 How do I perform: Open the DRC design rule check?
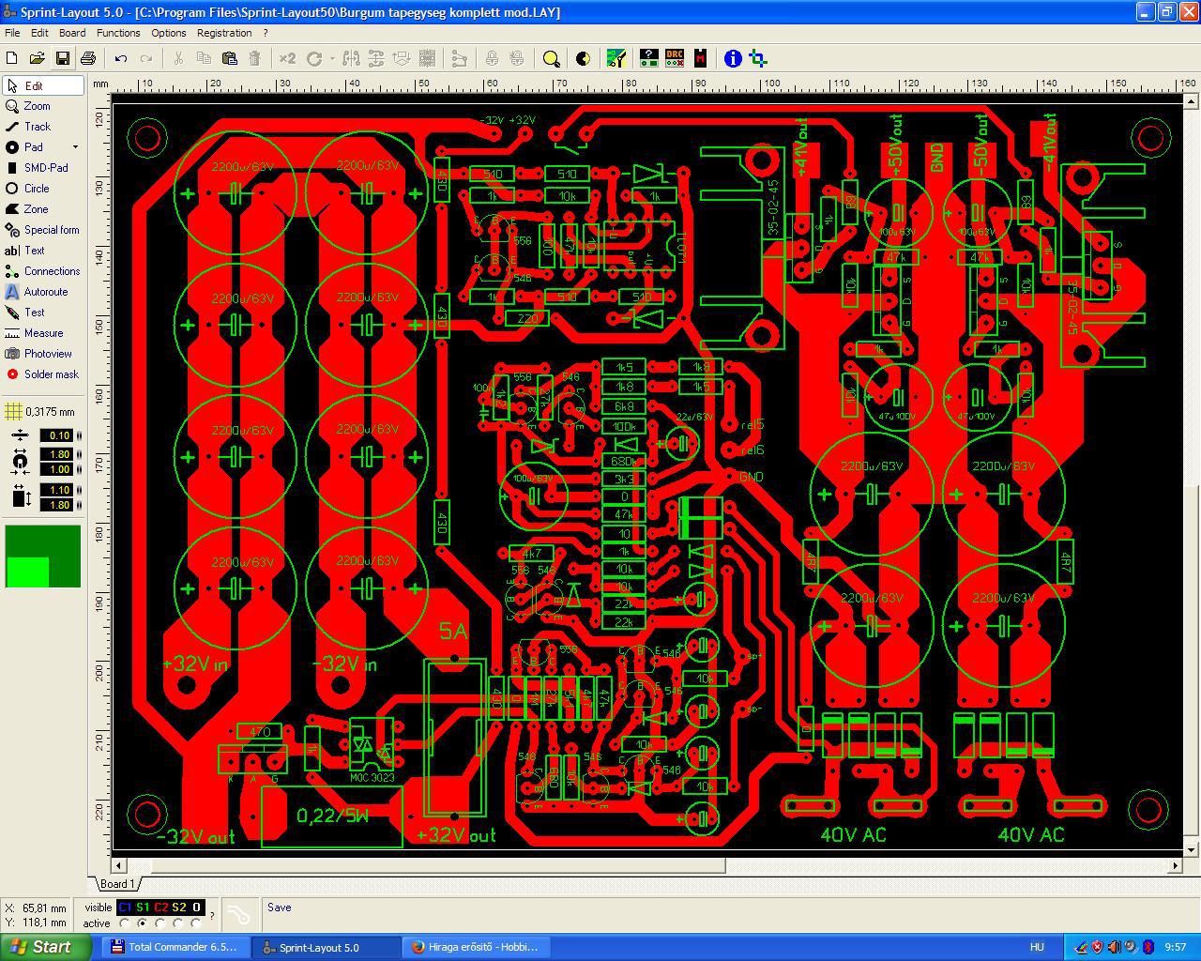pos(675,58)
